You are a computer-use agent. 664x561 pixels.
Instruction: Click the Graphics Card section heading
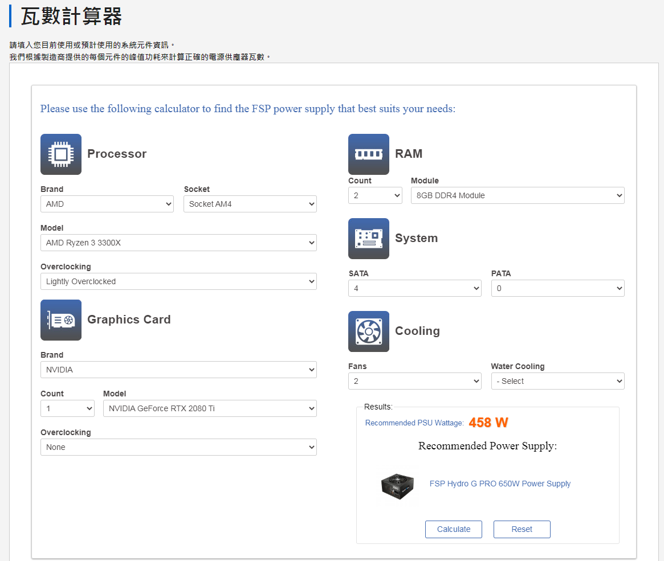click(129, 320)
